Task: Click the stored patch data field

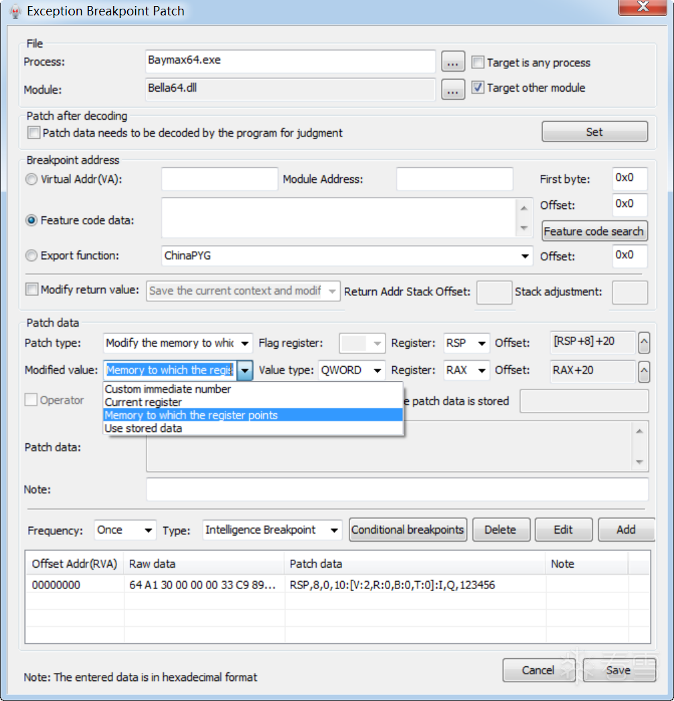Action: pos(584,401)
